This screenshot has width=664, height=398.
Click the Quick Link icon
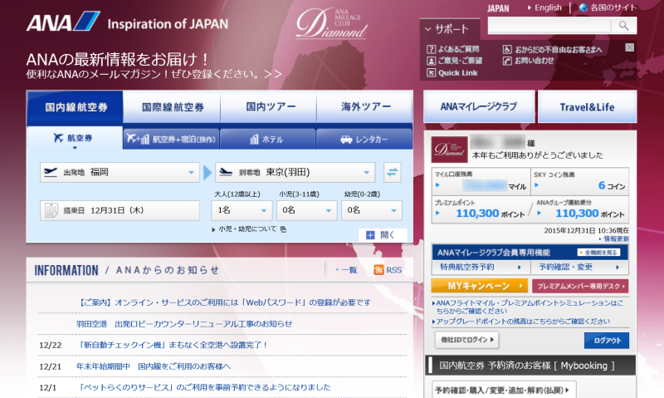[x=431, y=72]
